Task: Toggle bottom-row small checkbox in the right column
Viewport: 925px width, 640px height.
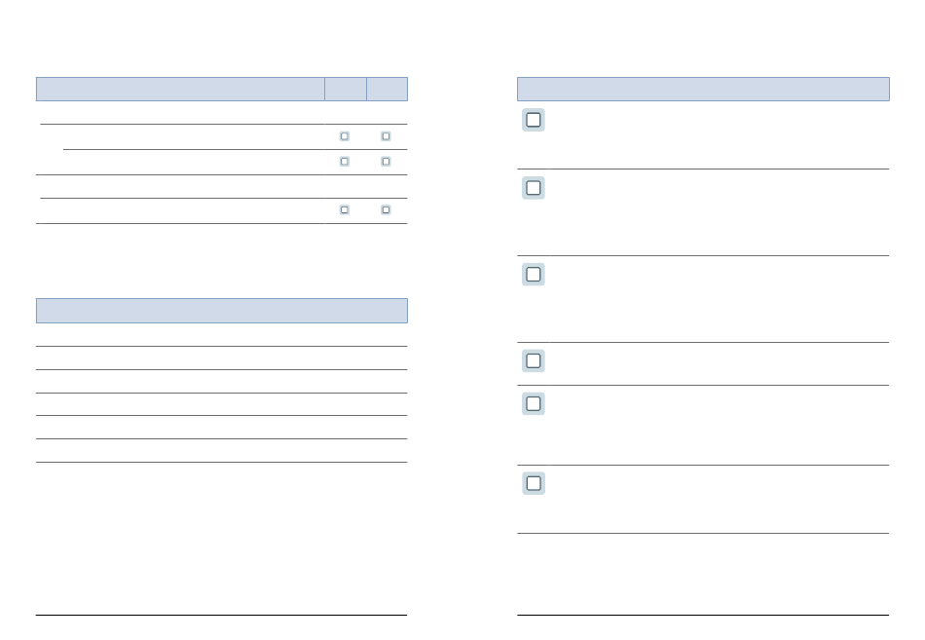Action: point(386,209)
